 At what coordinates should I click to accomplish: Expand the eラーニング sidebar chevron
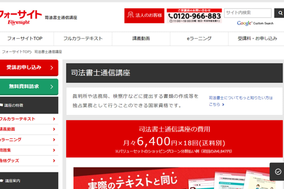[54, 140]
